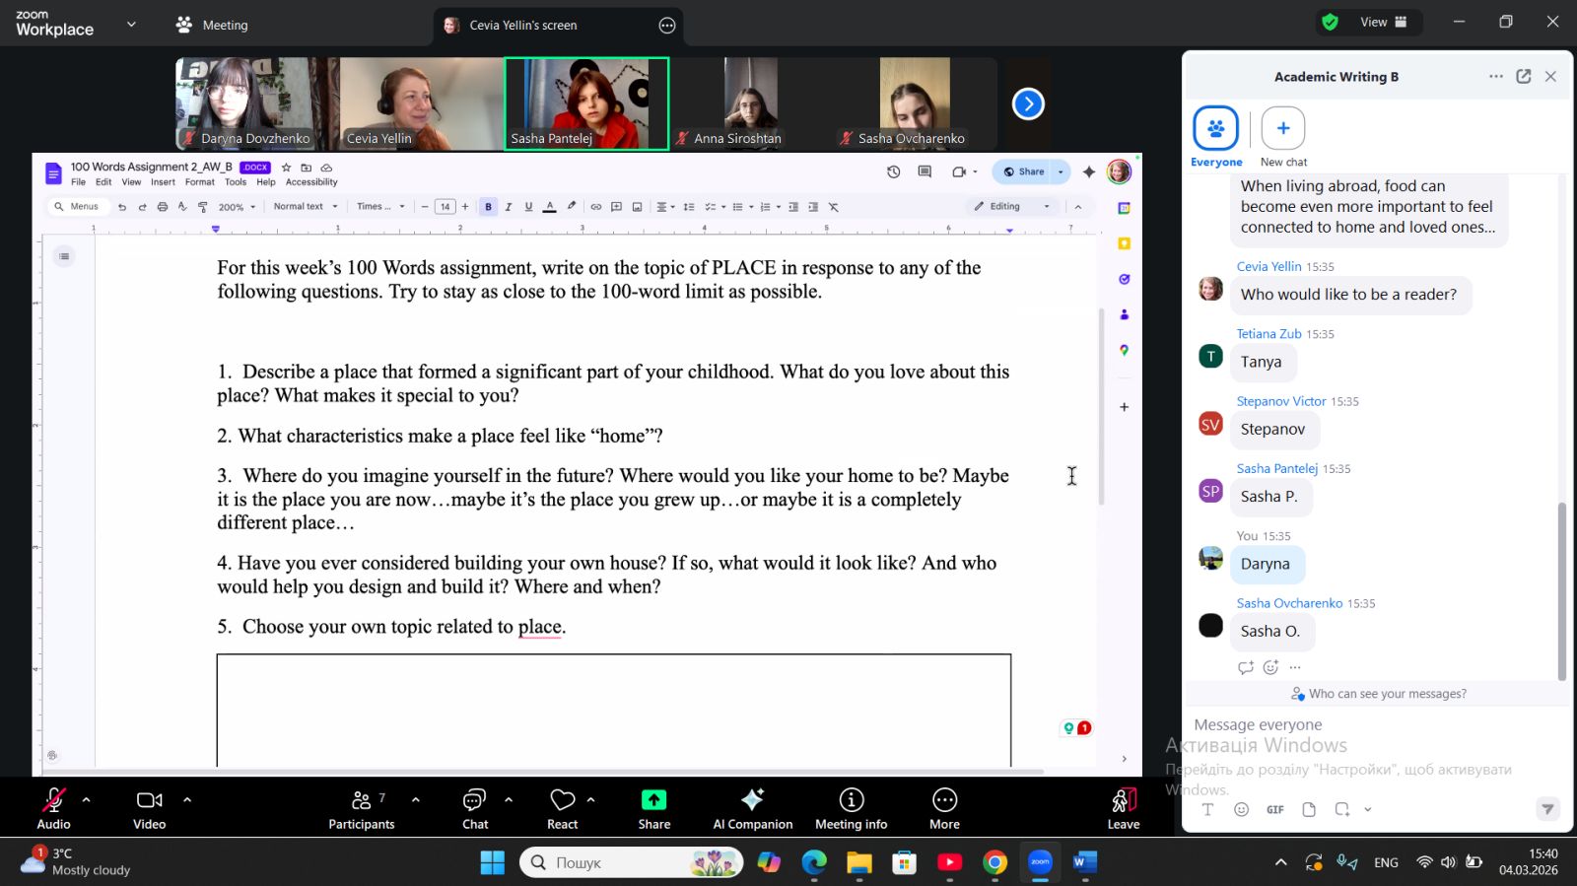
Task: Expand the Participants options arrow
Action: [415, 799]
